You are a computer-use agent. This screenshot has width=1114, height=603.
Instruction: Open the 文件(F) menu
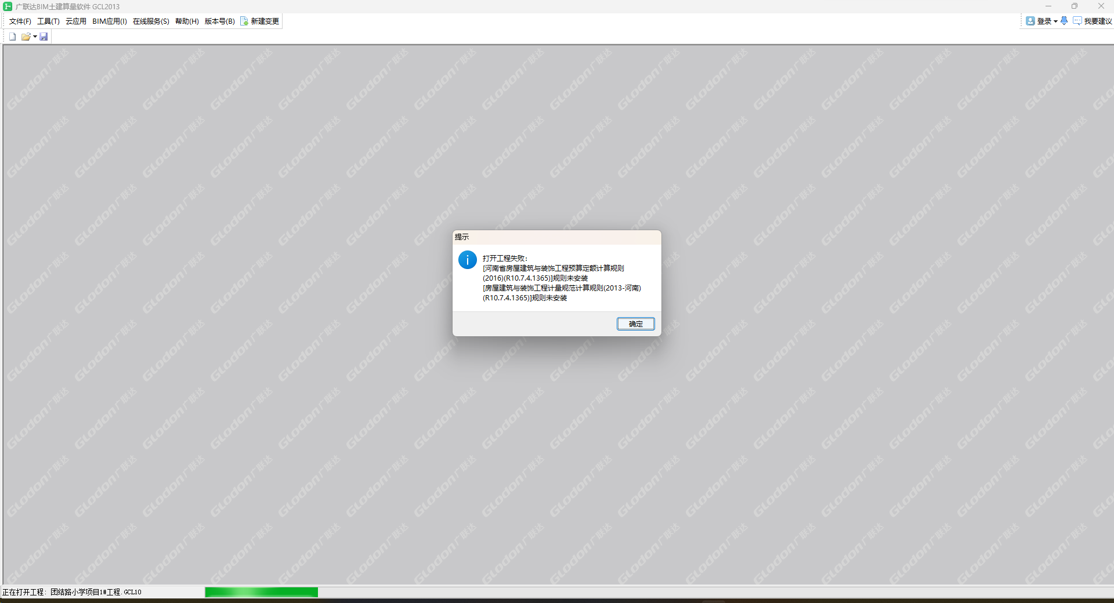pos(20,21)
